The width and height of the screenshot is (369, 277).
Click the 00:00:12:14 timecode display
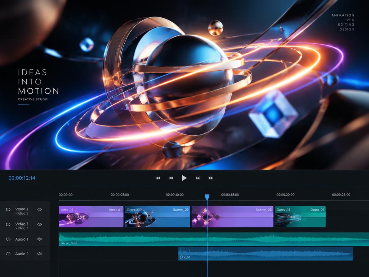click(22, 178)
